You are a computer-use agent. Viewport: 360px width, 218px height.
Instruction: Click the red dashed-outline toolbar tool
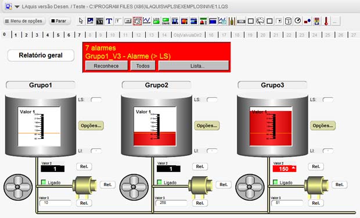137,21
